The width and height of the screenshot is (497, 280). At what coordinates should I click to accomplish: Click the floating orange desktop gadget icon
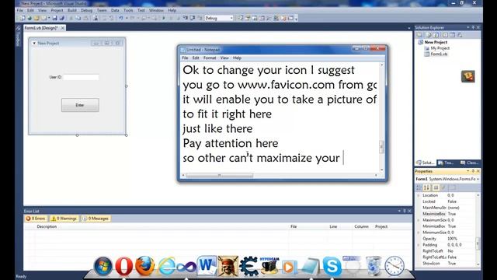[467, 76]
